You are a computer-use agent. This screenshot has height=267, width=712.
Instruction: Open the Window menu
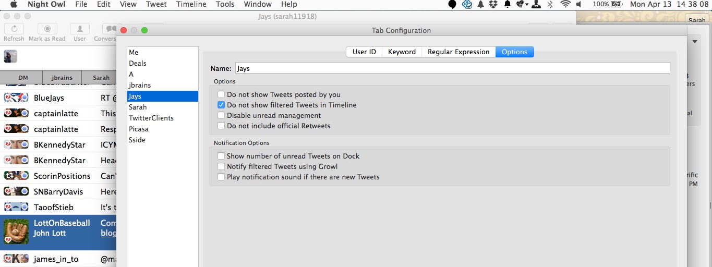(258, 4)
